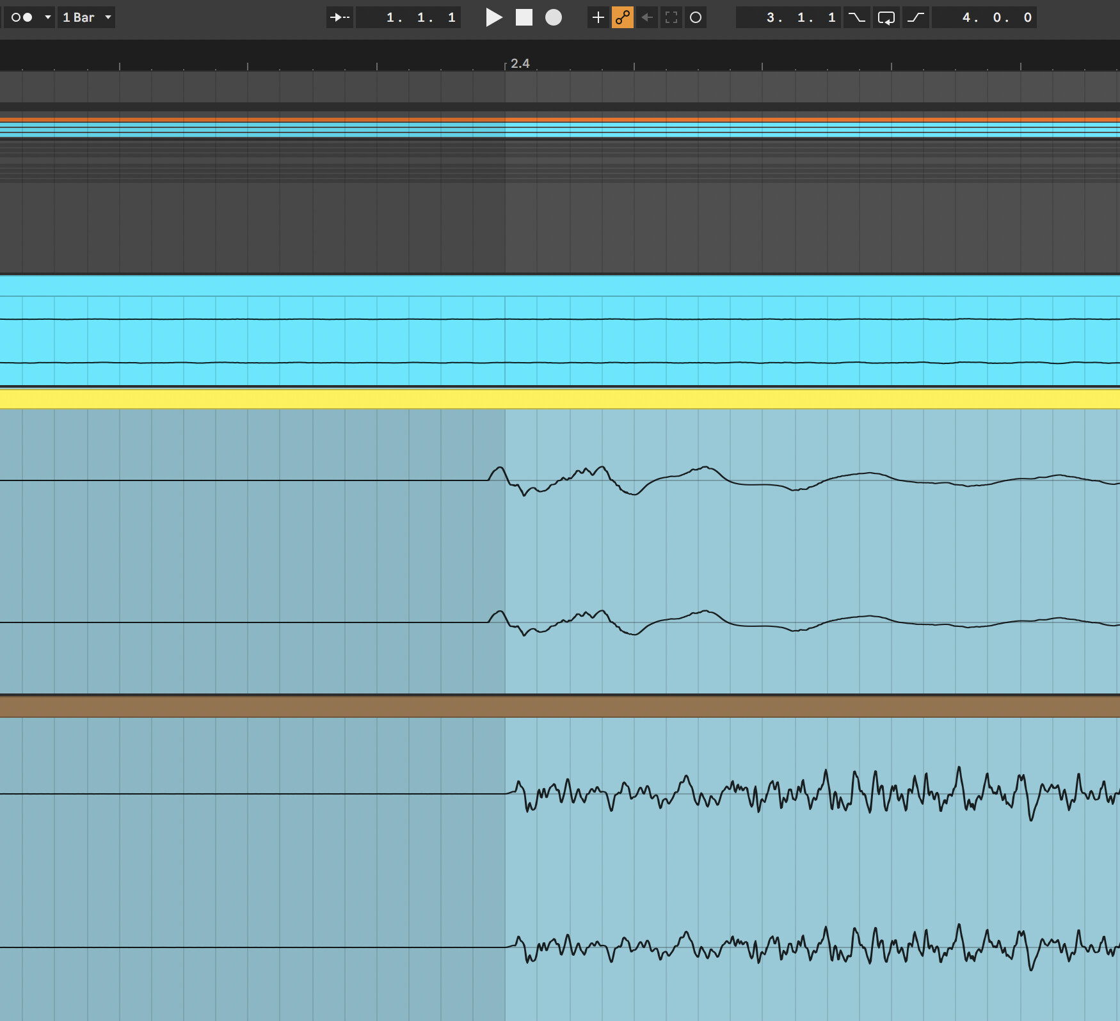The image size is (1120, 1021).
Task: Click the loop start field 3.1.1
Action: [x=800, y=17]
